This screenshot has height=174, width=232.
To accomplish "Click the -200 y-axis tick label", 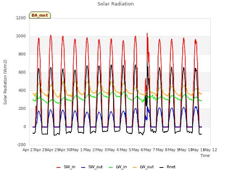I will pos(21,145).
